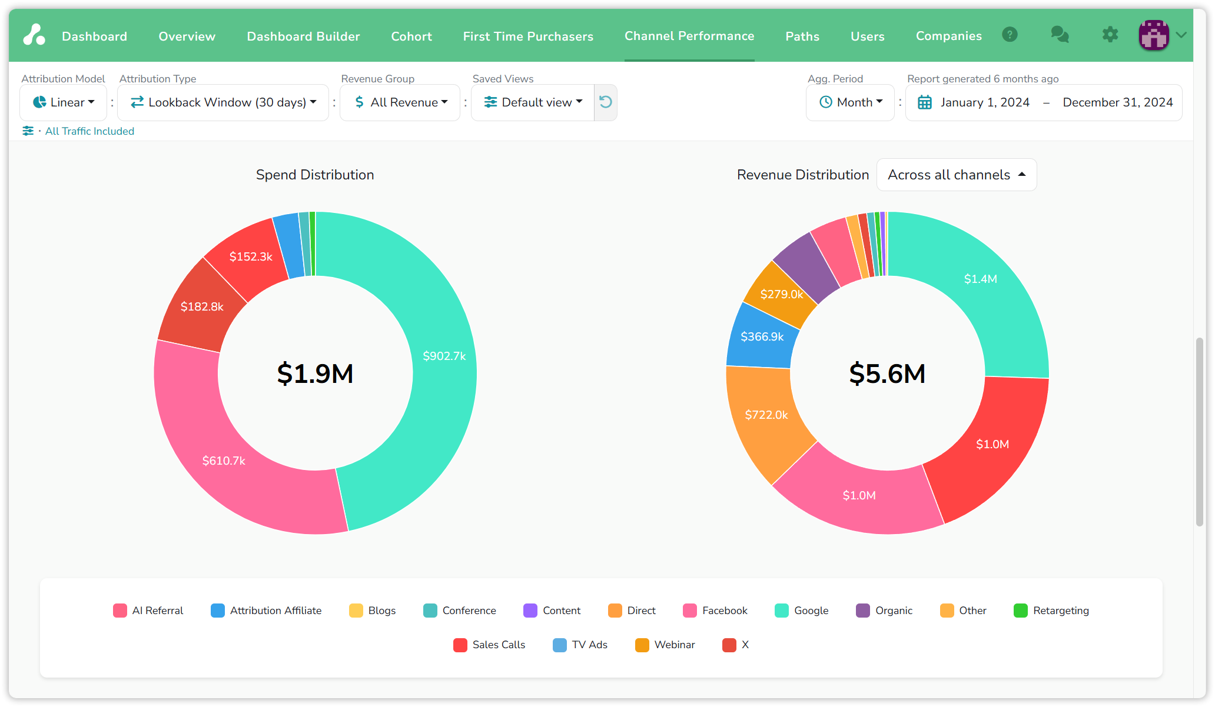Image resolution: width=1215 pixels, height=707 pixels.
Task: Open the Paths tab
Action: tap(802, 36)
